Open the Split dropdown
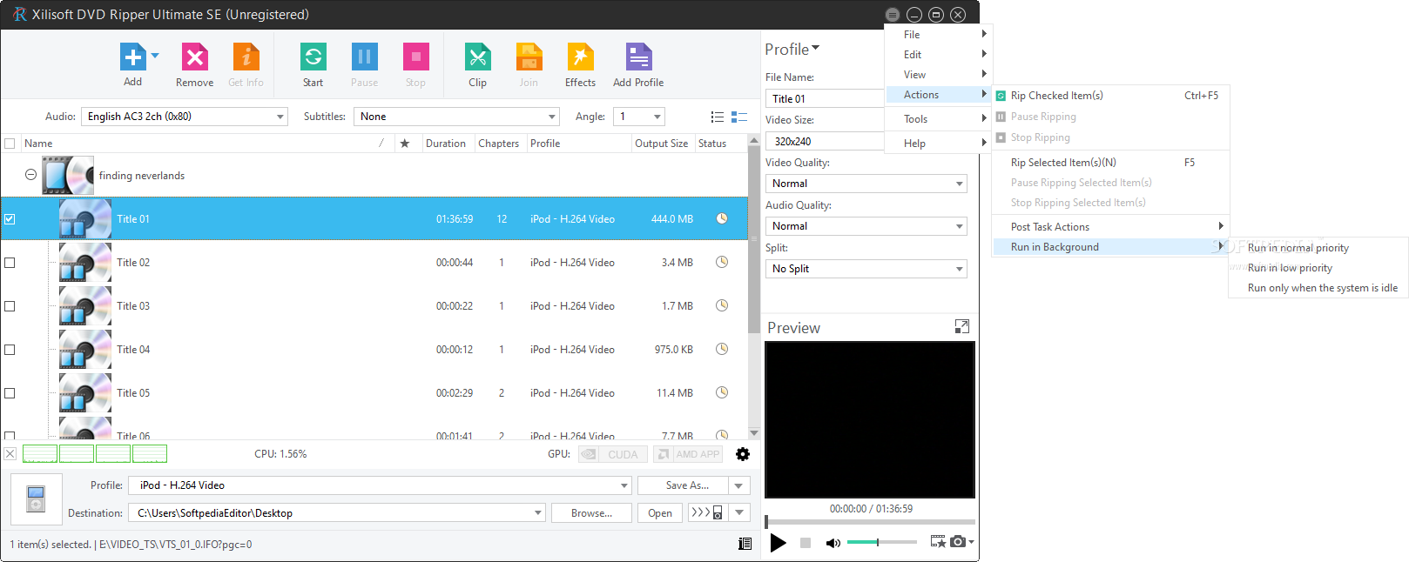The image size is (1409, 562). [x=866, y=269]
